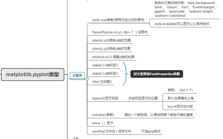Viewport: 223px width, 139px height.
Task: Collapse the 设置类 branch using the minus circle
Action: (87, 79)
